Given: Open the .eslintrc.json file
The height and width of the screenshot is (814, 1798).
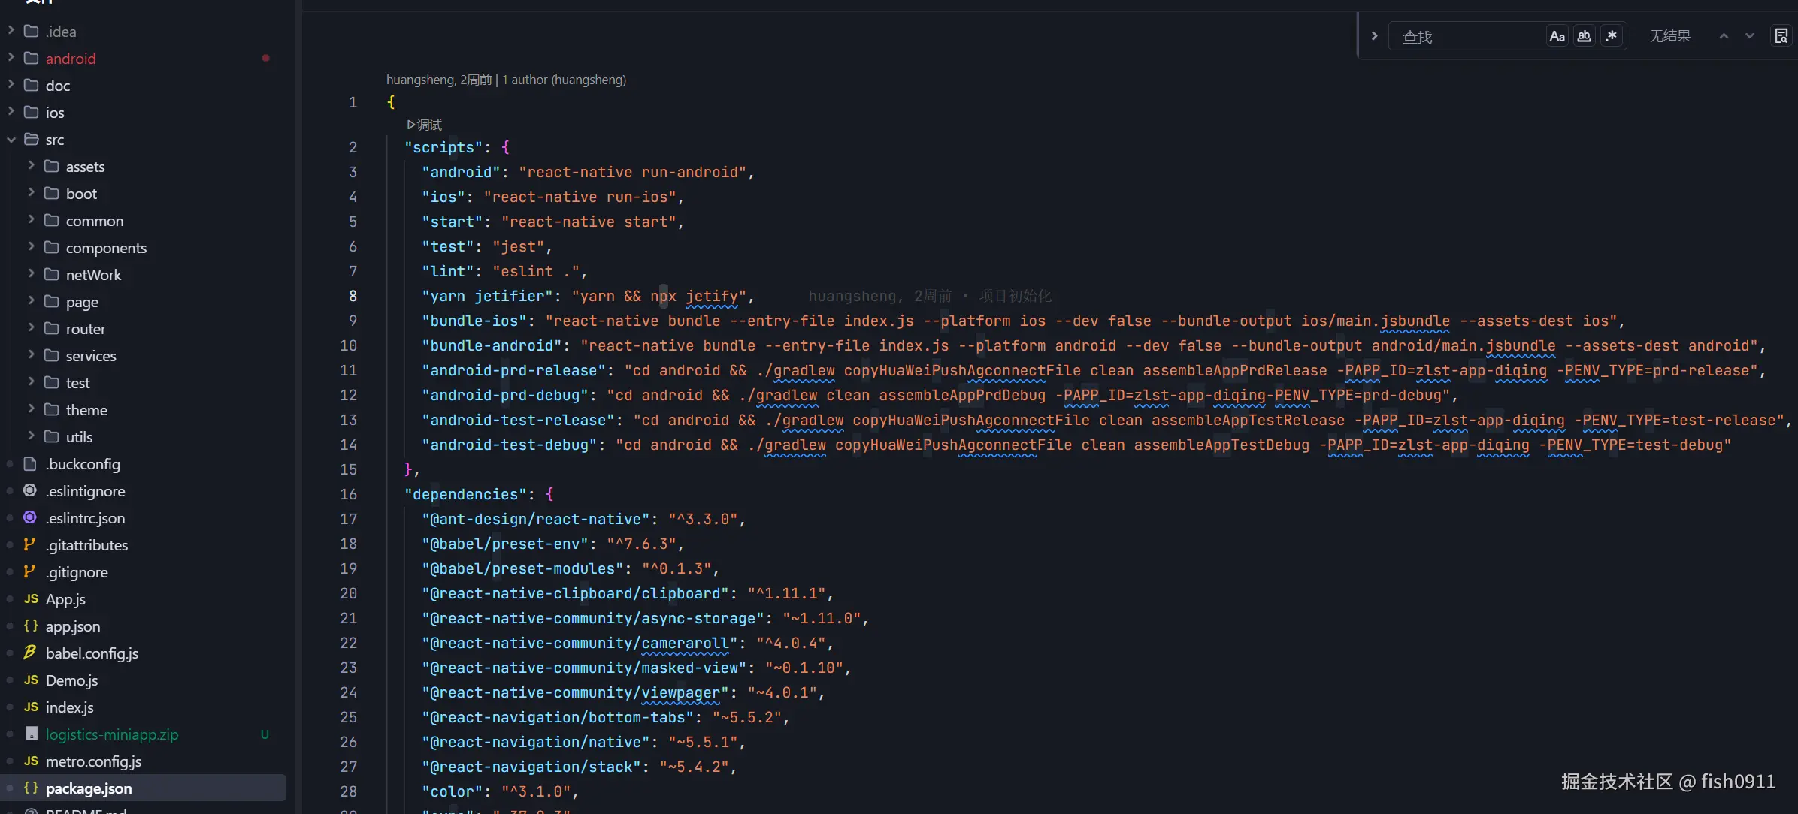Looking at the screenshot, I should (85, 518).
